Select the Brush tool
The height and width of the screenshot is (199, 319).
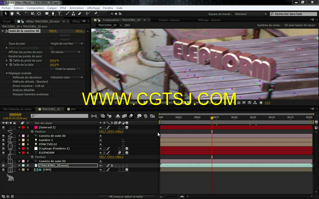click(67, 14)
